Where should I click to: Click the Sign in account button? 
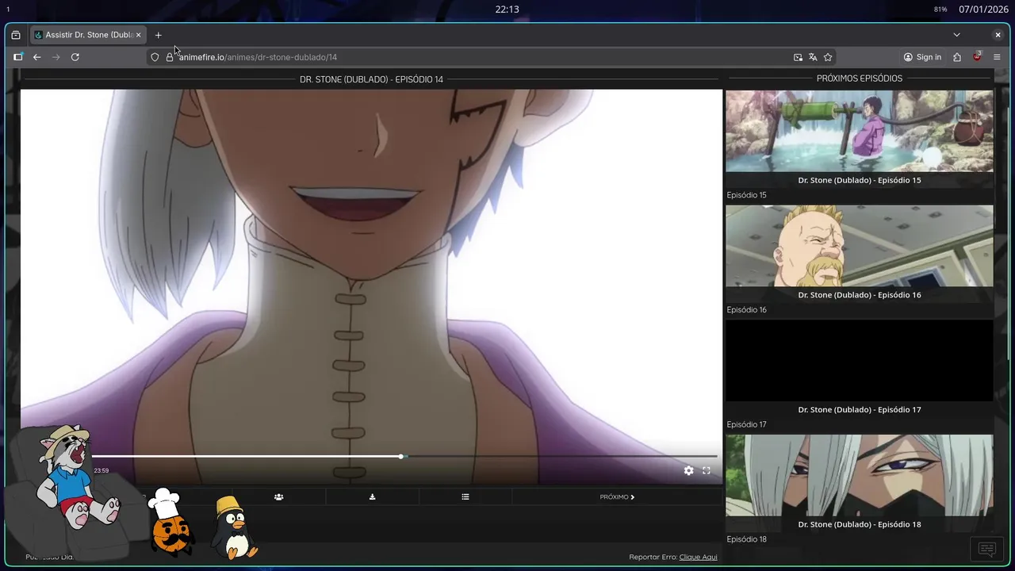[922, 57]
